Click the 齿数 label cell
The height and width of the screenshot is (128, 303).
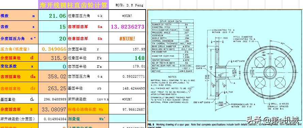tap(19, 27)
